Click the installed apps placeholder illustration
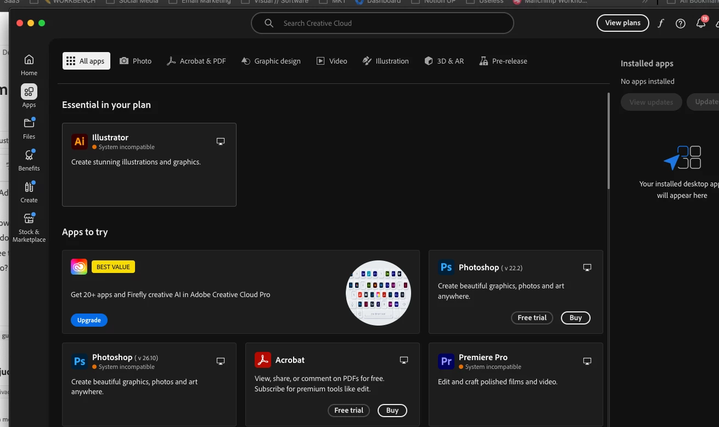The width and height of the screenshot is (719, 427). (x=682, y=158)
